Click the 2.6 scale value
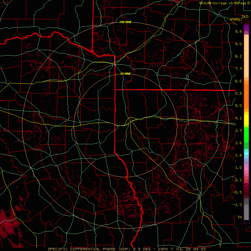Image resolution: width=251 pixels, height=251 pixels. (238, 143)
